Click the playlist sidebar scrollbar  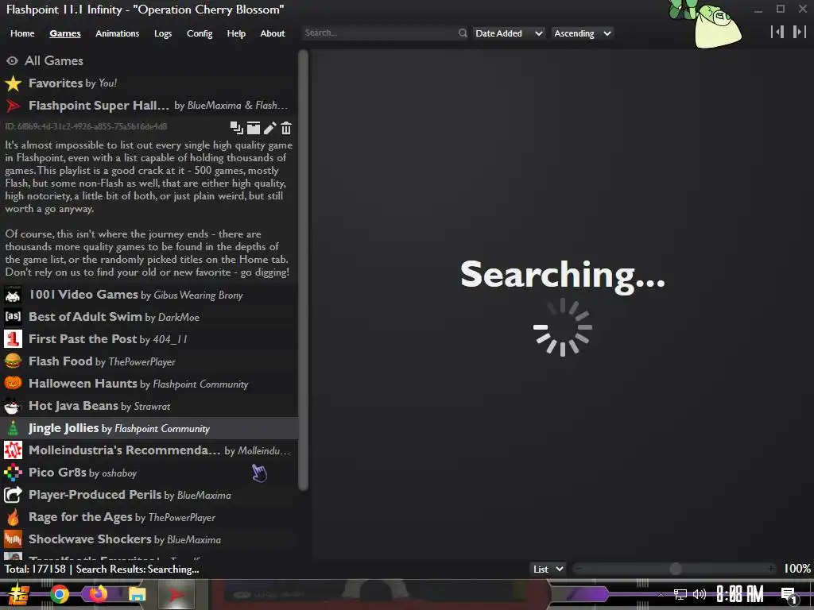point(303,270)
